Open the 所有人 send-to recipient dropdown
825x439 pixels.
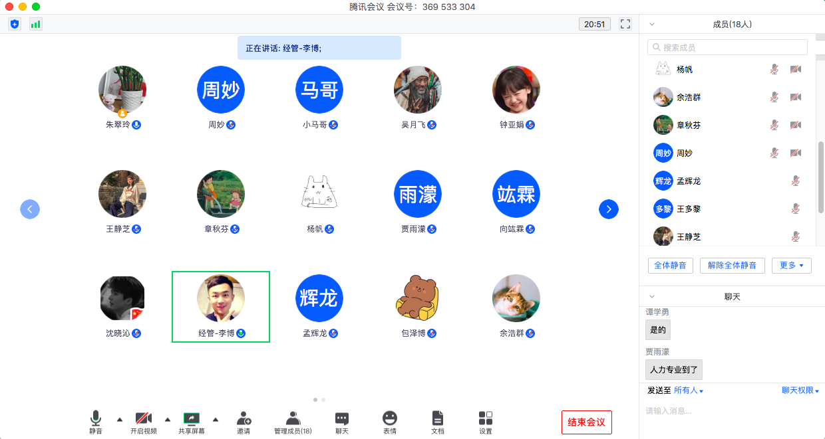(689, 391)
